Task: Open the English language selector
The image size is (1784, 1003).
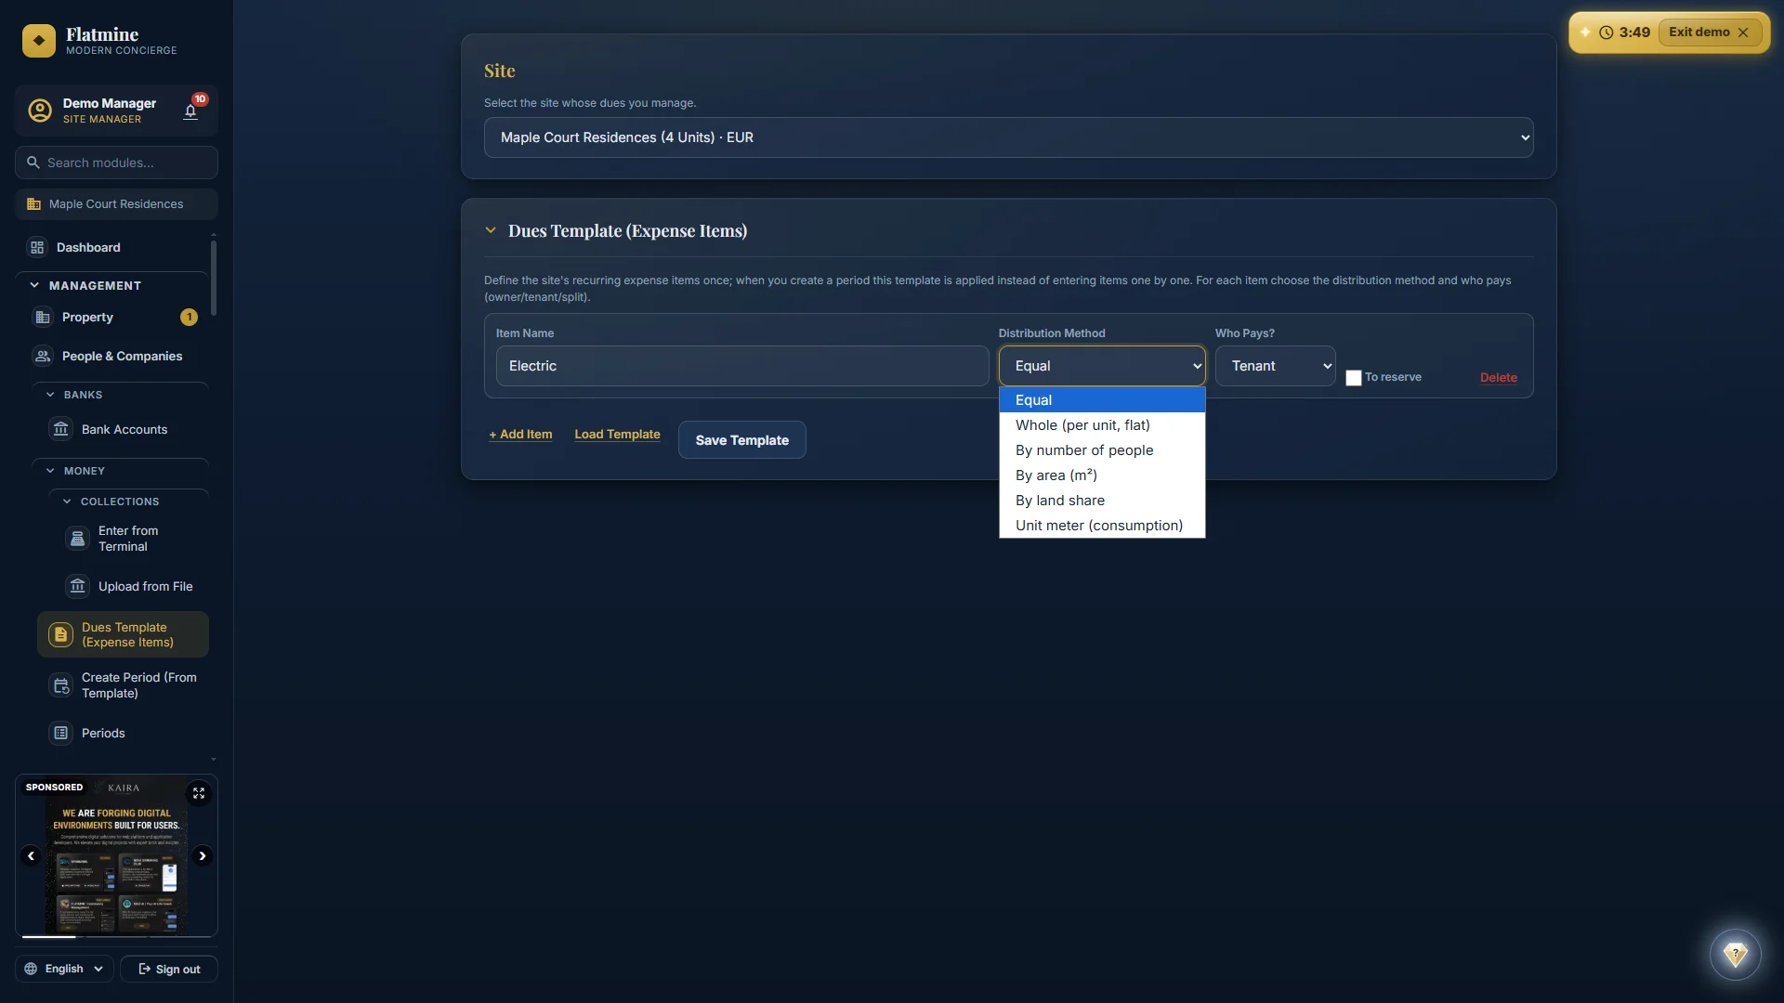Action: pyautogui.click(x=64, y=969)
